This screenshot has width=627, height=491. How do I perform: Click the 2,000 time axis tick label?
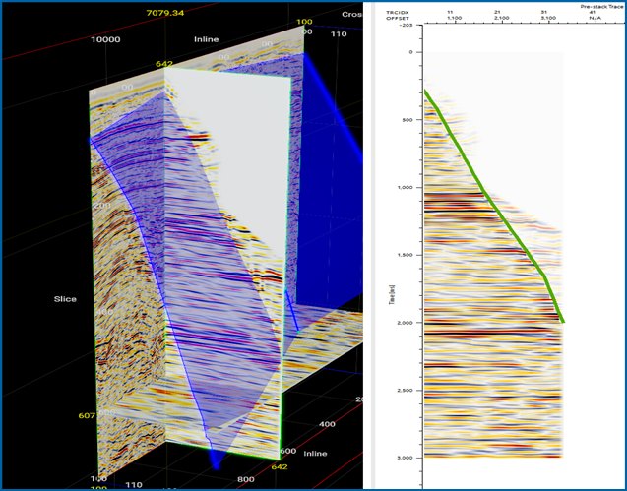click(x=406, y=323)
